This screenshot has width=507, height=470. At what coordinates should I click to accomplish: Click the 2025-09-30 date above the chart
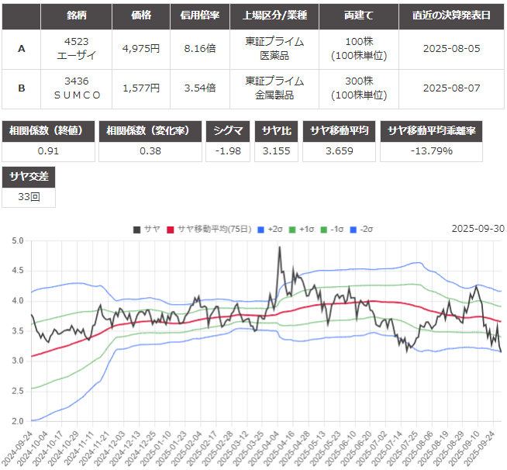478,229
